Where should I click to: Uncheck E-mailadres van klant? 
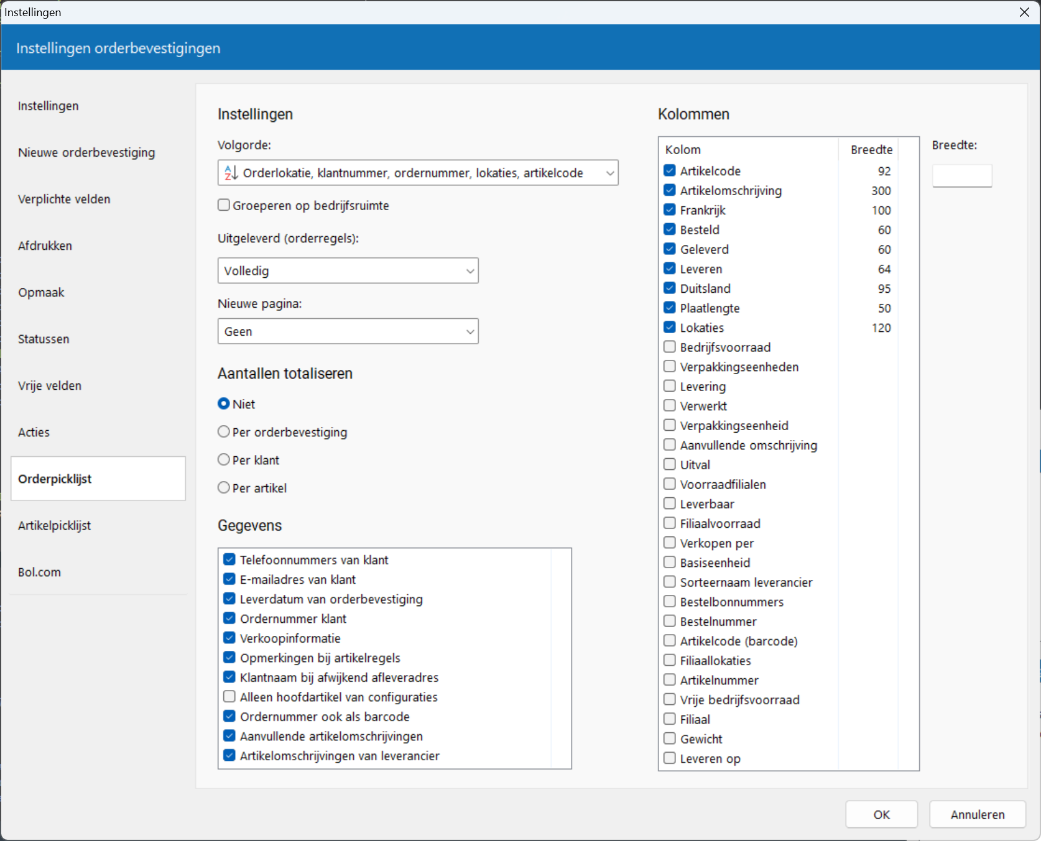[229, 579]
